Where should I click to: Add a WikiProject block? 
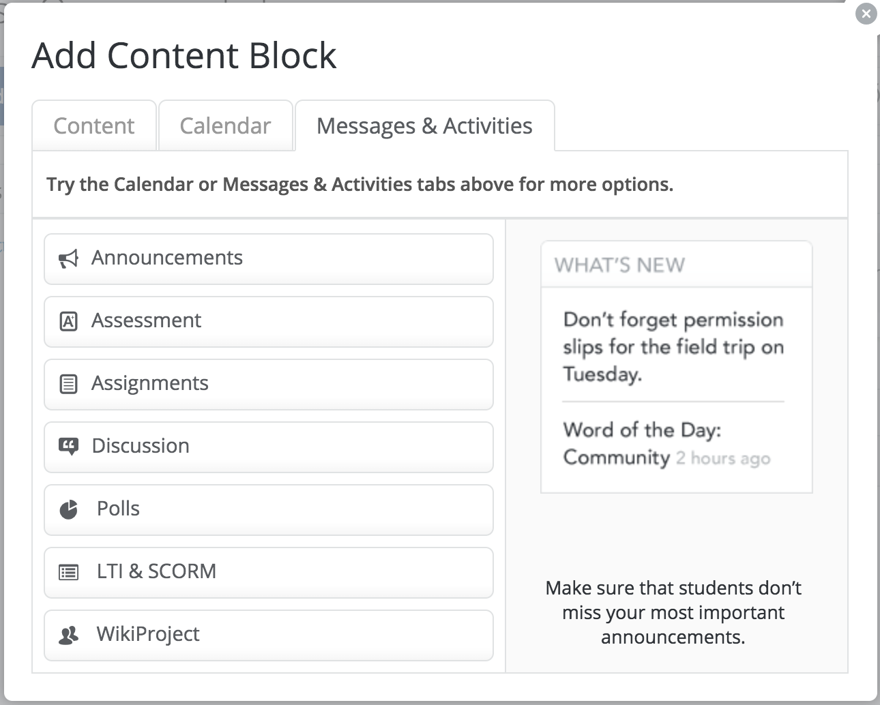coord(269,635)
